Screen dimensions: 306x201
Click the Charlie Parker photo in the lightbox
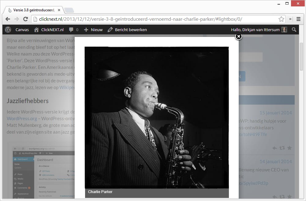157,117
